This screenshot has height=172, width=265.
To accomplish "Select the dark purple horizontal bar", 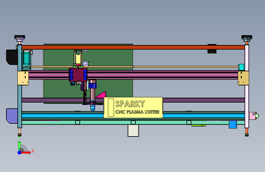I will 204,100.
